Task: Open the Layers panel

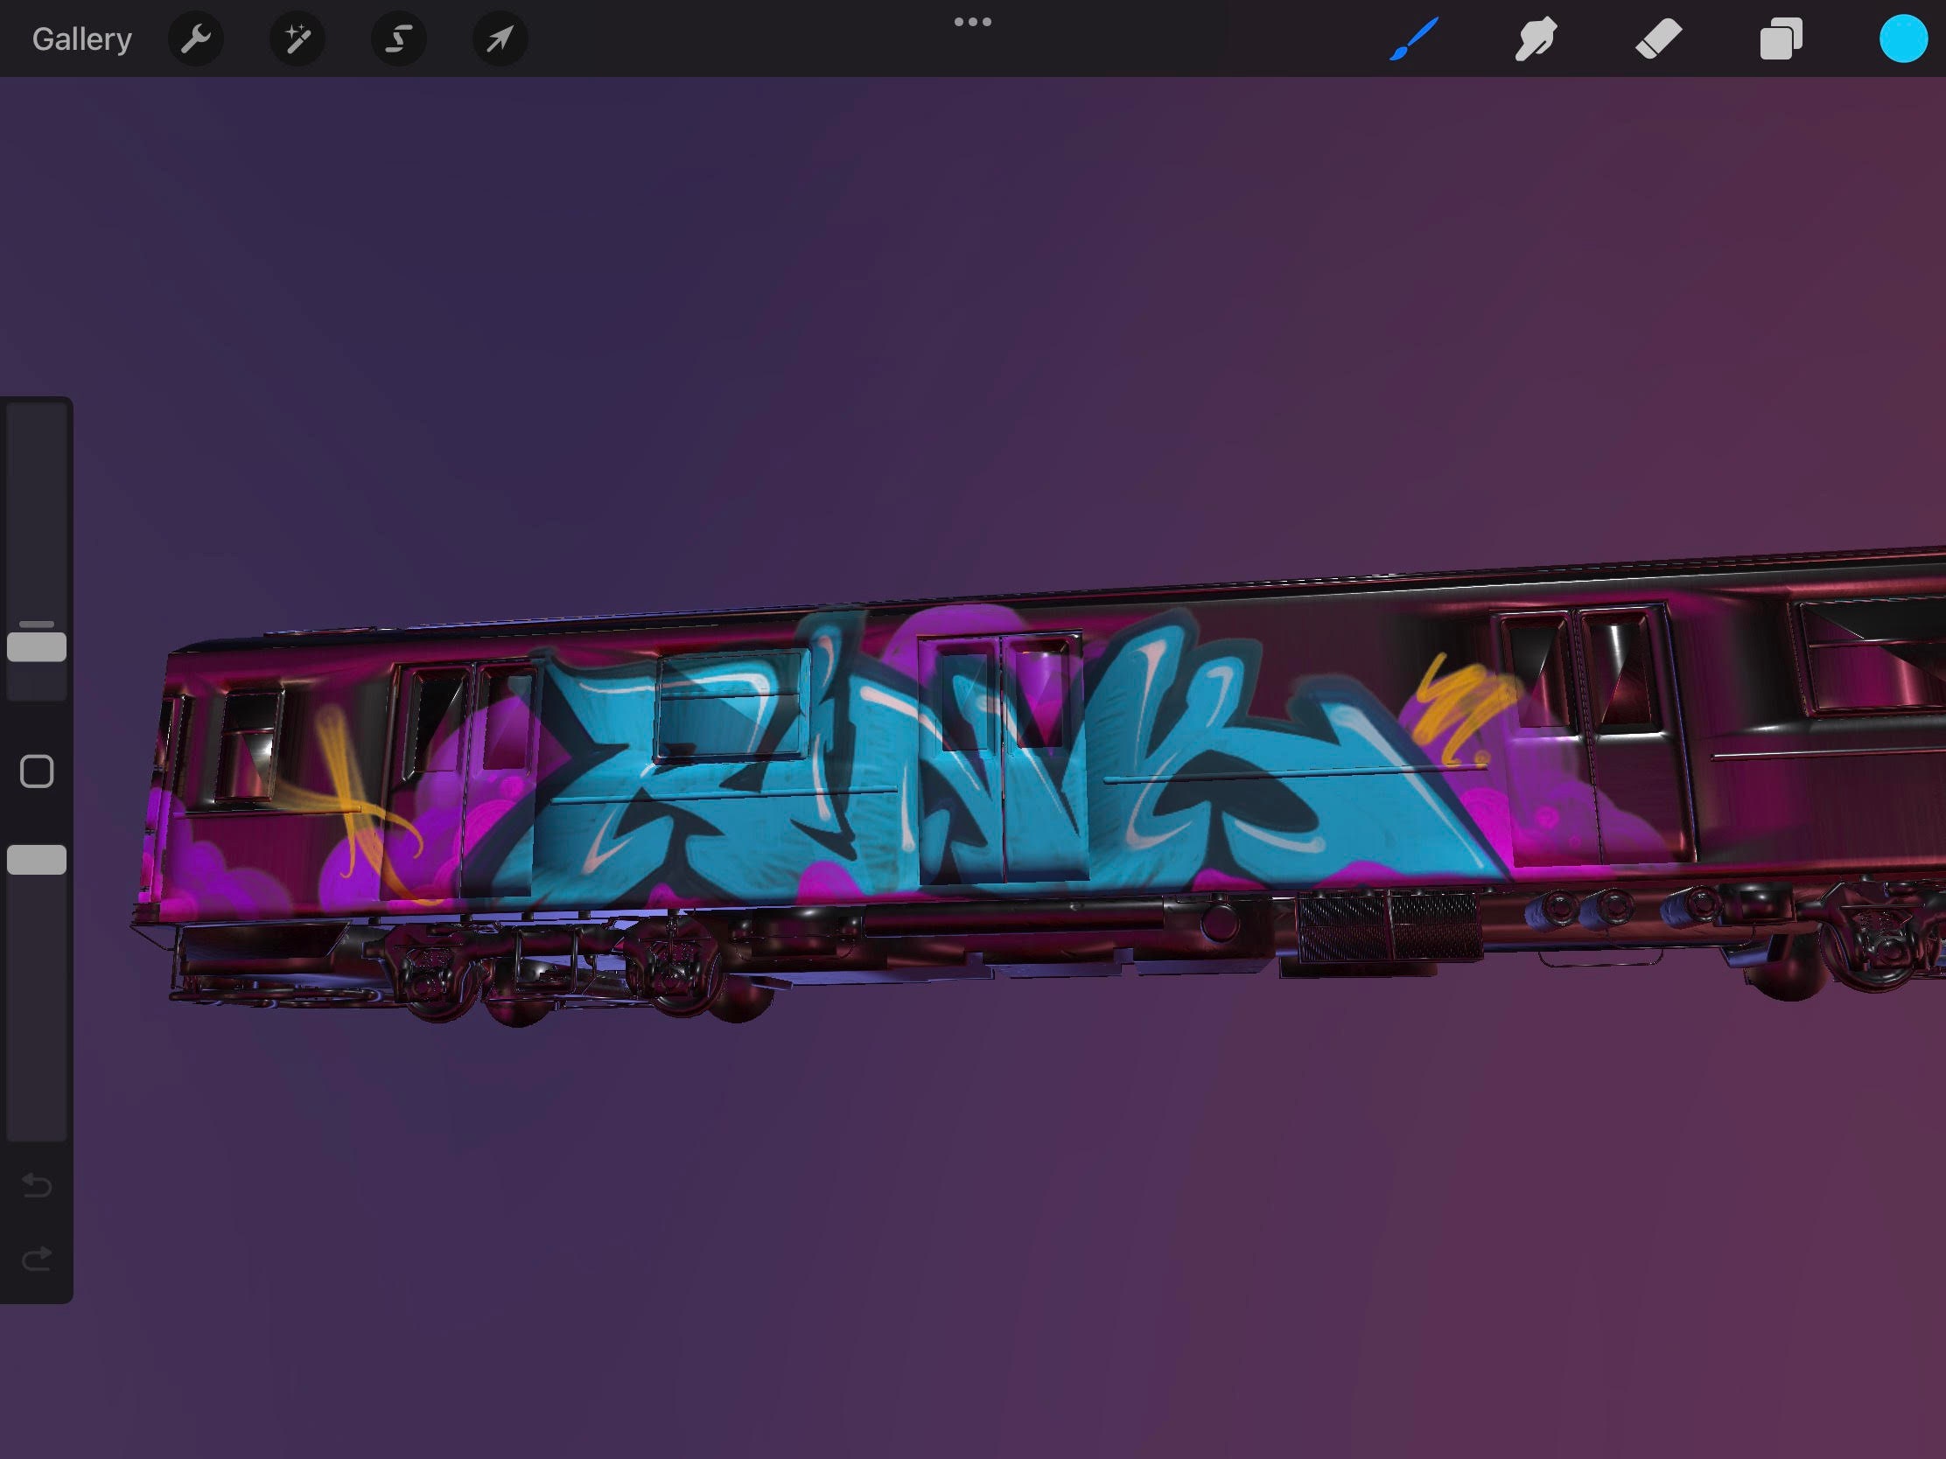Action: pyautogui.click(x=1781, y=38)
